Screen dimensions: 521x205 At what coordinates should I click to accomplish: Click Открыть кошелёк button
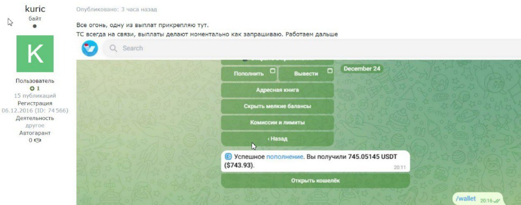315,181
